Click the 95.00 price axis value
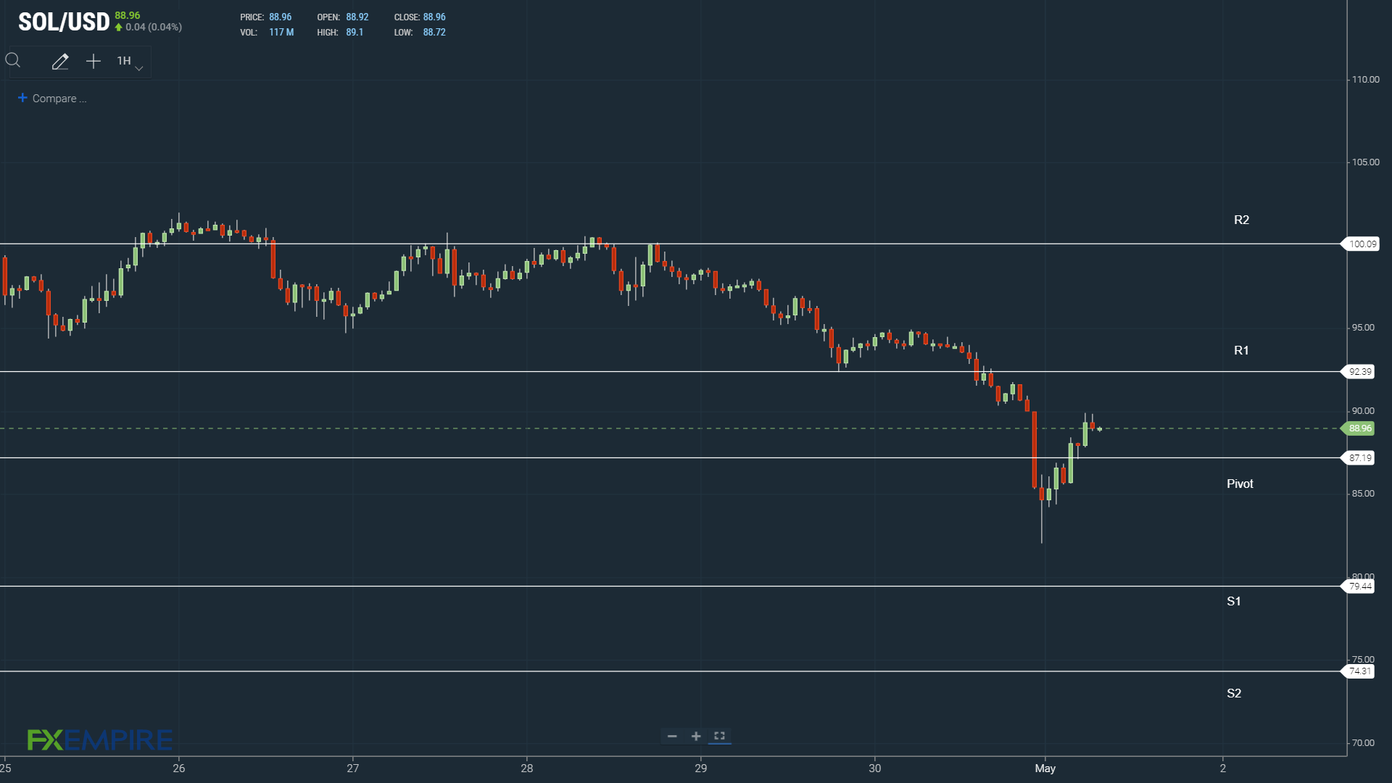 point(1363,328)
